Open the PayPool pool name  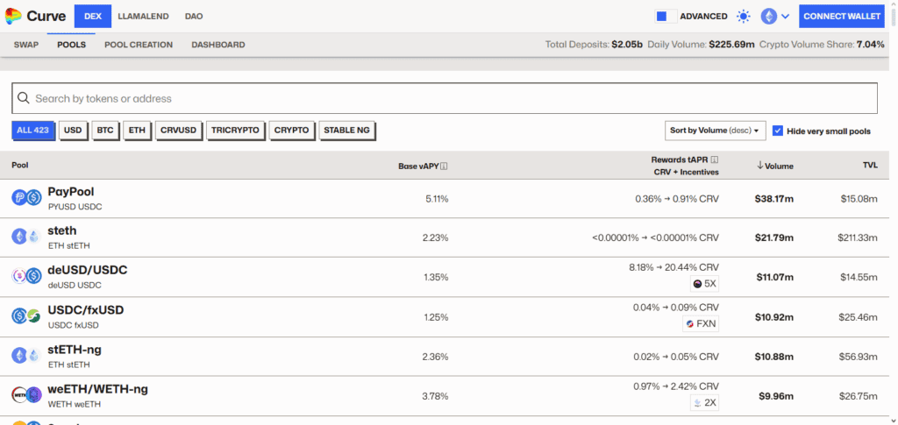[x=71, y=192]
